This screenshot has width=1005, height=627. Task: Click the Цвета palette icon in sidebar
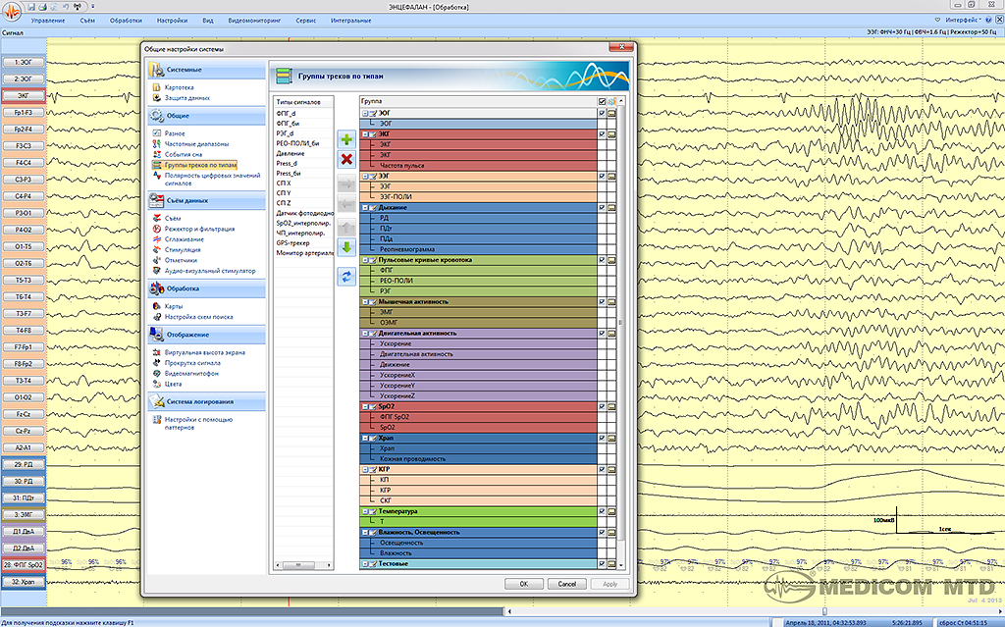pos(156,384)
